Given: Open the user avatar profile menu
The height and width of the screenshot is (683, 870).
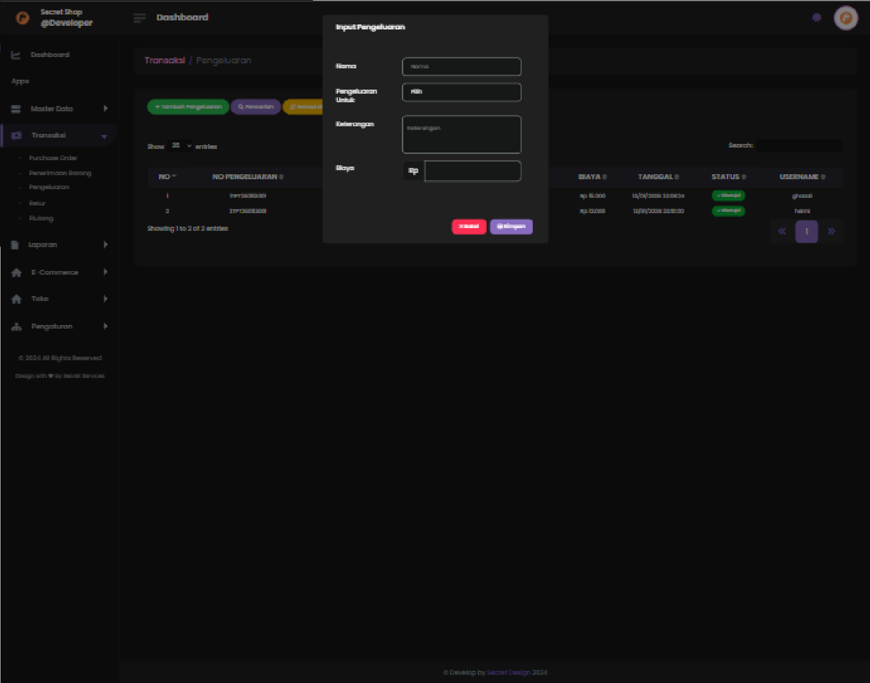Looking at the screenshot, I should tap(846, 18).
